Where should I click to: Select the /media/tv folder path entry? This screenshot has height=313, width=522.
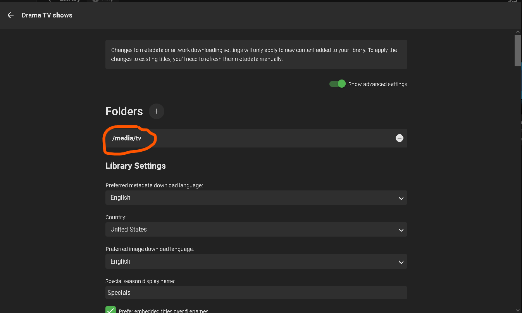click(127, 138)
